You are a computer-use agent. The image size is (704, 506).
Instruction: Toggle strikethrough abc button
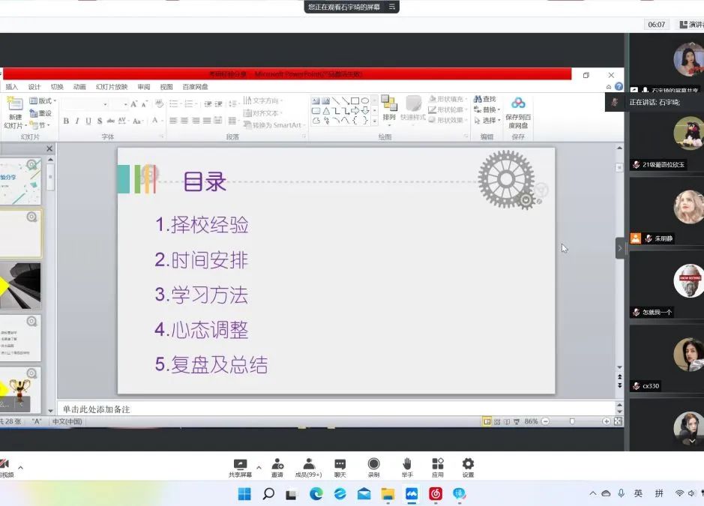coord(110,121)
